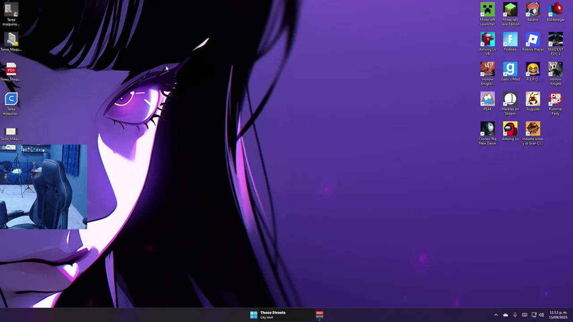Click the Augusta desktop shortcut
This screenshot has height=322, width=573.
[533, 102]
